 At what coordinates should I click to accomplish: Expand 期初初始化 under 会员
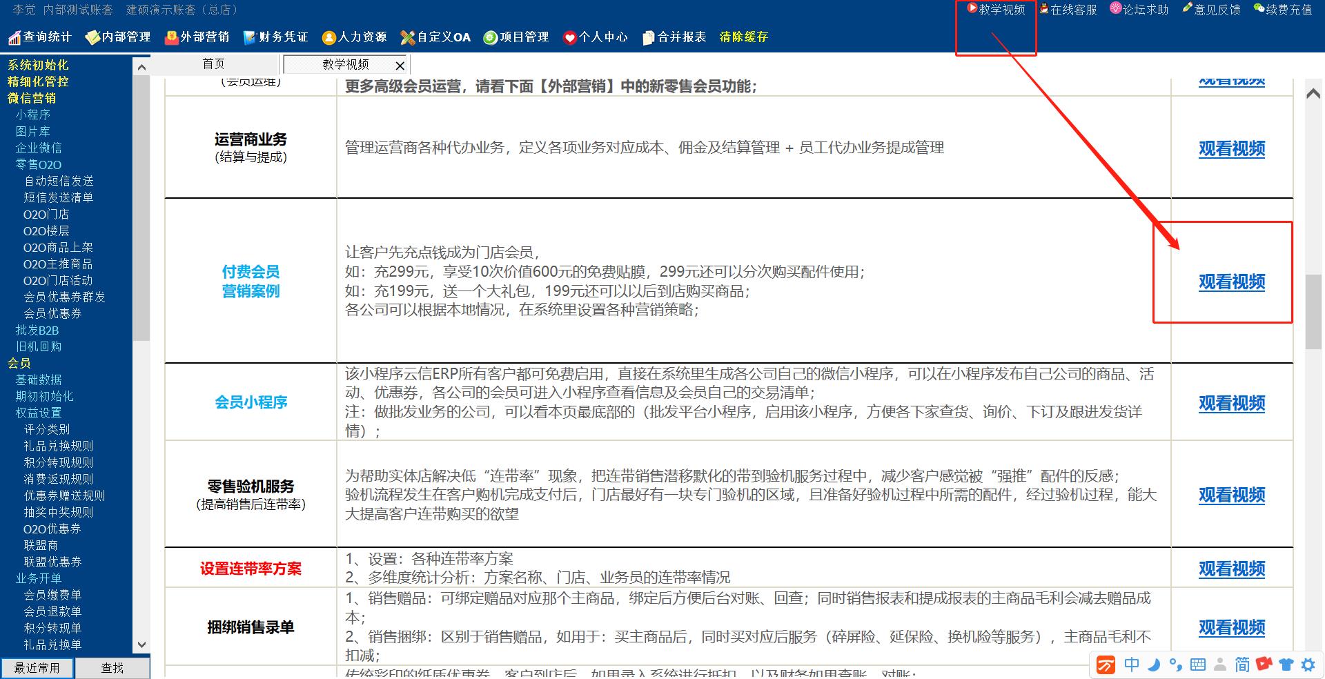44,396
